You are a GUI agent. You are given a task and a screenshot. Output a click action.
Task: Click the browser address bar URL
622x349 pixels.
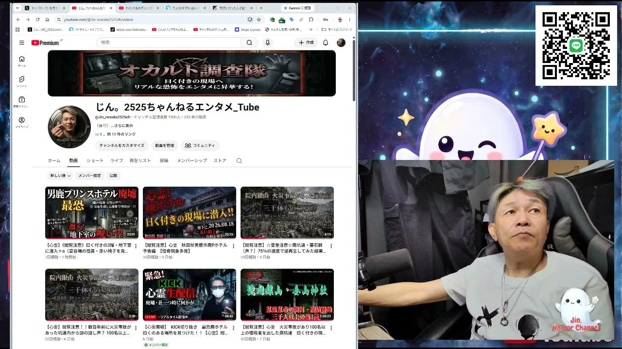tap(99, 19)
